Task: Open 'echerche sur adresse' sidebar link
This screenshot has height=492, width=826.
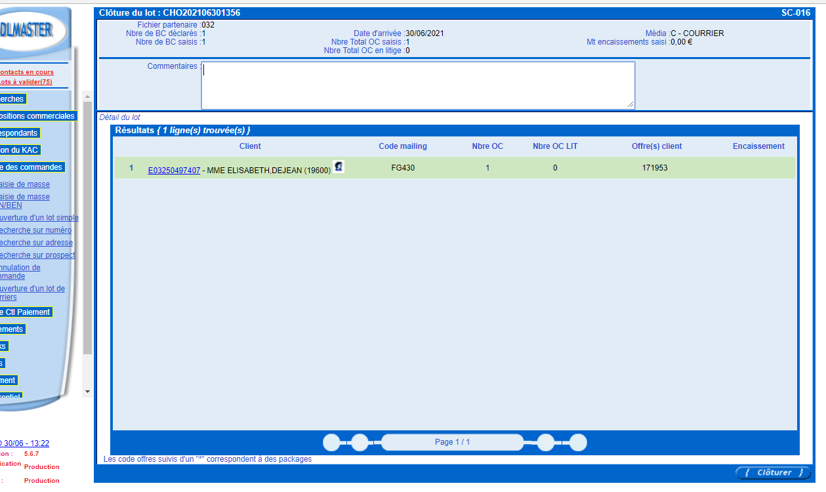Action: point(37,243)
